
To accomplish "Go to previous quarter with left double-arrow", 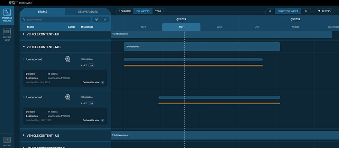I will pyautogui.click(x=270, y=11).
